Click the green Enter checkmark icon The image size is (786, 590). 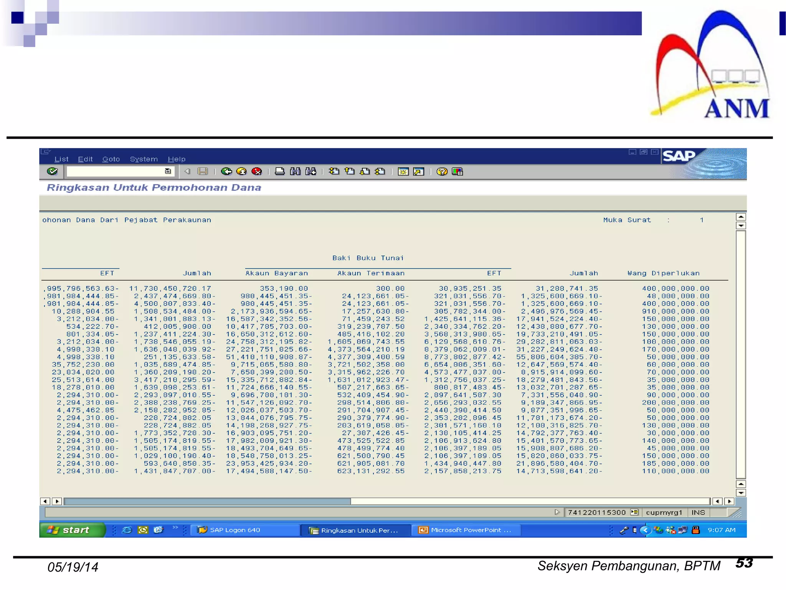52,171
